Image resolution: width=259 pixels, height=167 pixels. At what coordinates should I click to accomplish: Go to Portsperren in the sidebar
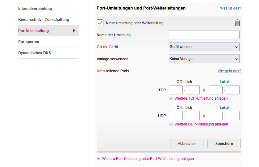pos(29,42)
